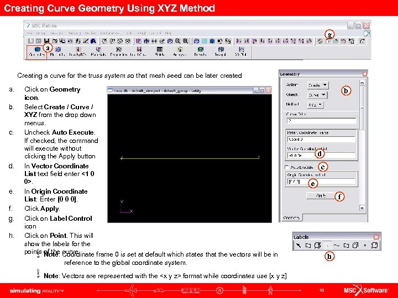Open the Loads/BCs application icon
398x298 pixels.
[78, 51]
